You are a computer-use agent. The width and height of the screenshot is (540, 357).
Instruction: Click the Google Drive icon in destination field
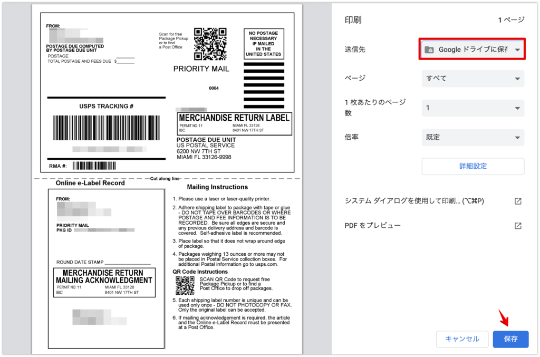click(x=430, y=50)
